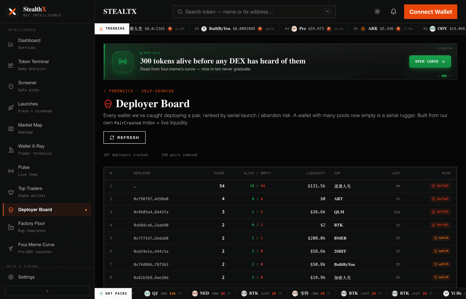Collapse the sidebar with chevron
Image resolution: width=466 pixels, height=299 pixels.
tap(47, 291)
